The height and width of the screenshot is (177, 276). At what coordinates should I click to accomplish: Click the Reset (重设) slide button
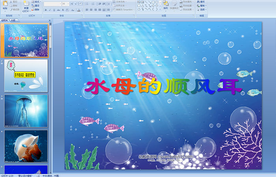[x=37, y=6]
